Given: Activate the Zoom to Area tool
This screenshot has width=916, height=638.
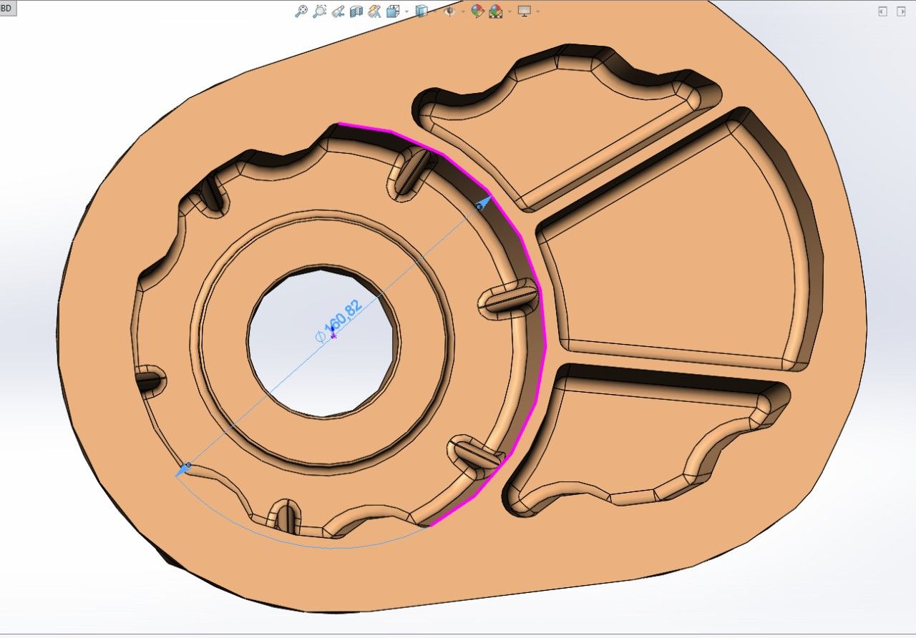Looking at the screenshot, I should click(320, 11).
